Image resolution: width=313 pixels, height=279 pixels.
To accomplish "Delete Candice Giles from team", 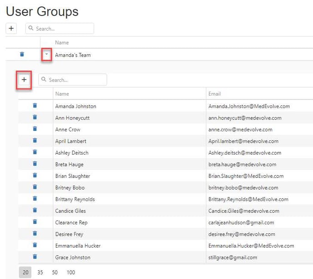I will coord(35,211).
